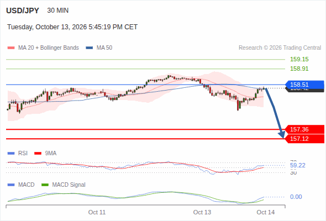This screenshot has width=326, height=221.
Task: Click the 159.15 resistance level label
Action: (x=299, y=59)
